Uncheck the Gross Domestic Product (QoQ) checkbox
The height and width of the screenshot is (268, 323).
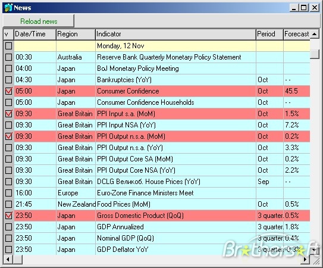click(x=9, y=216)
